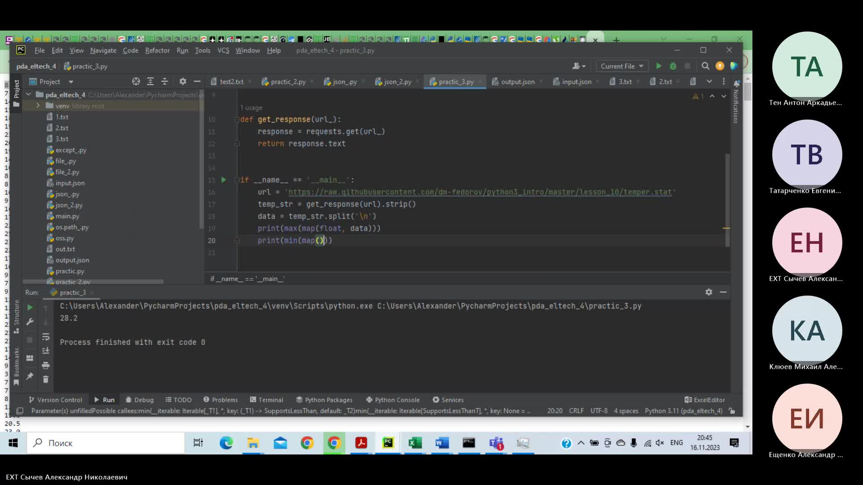
Task: Pin the Run tab
Action: coord(30,376)
